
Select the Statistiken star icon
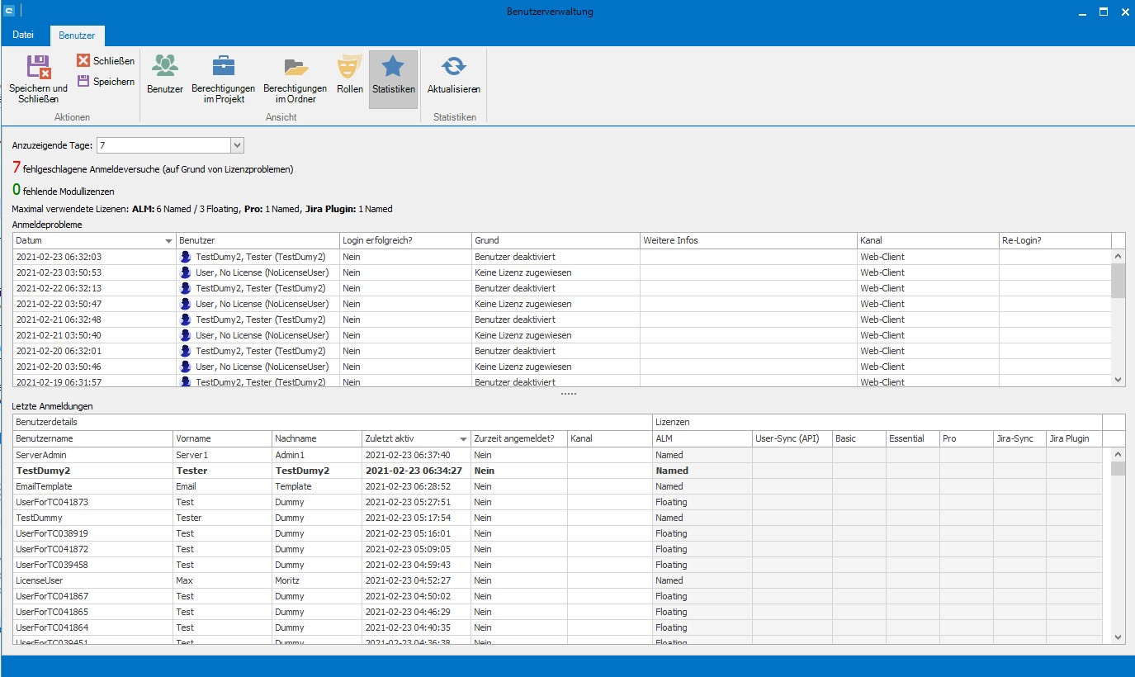(x=393, y=68)
